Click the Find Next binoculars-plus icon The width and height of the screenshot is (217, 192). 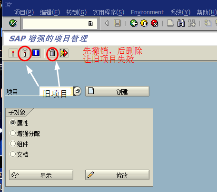click(x=192, y=23)
